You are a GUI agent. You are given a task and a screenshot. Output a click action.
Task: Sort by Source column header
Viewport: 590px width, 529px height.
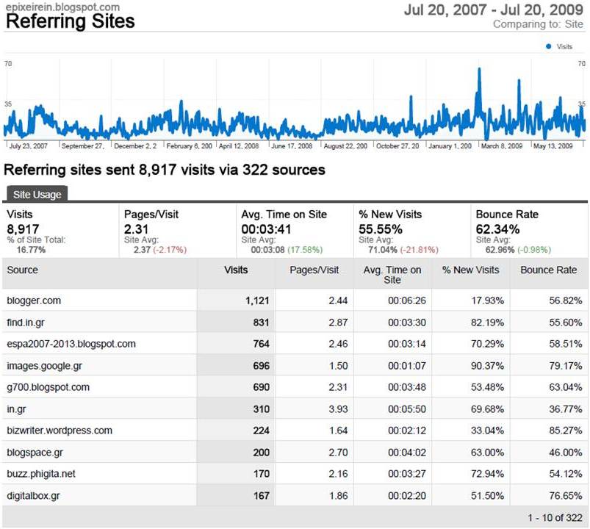point(23,270)
